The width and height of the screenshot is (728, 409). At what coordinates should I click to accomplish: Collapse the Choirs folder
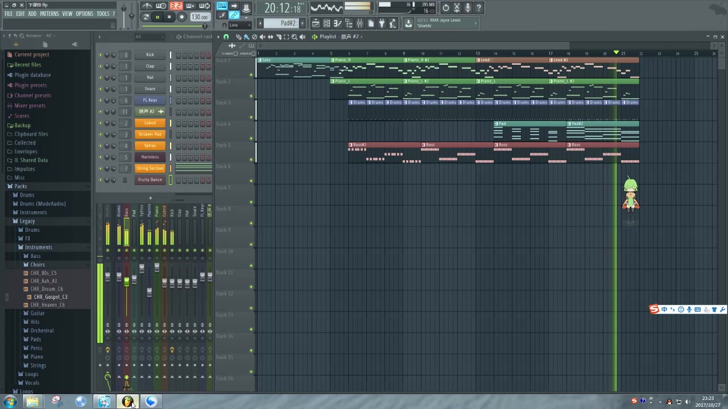pos(37,265)
